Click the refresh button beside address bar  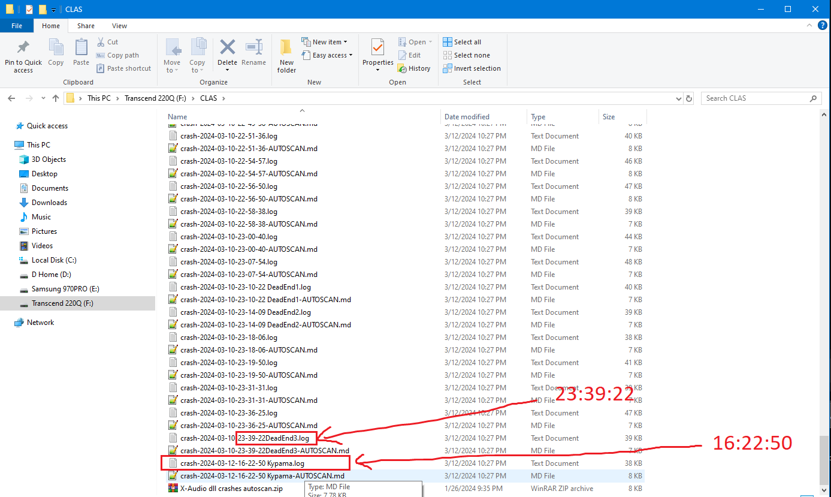point(689,98)
